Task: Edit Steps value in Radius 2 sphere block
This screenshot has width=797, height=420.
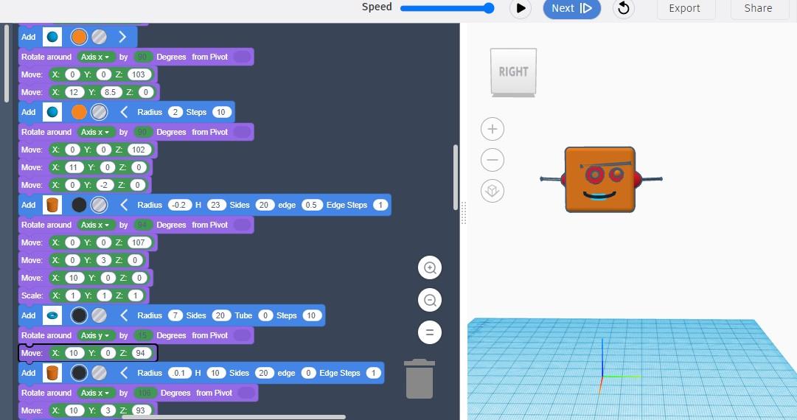Action: click(x=220, y=112)
